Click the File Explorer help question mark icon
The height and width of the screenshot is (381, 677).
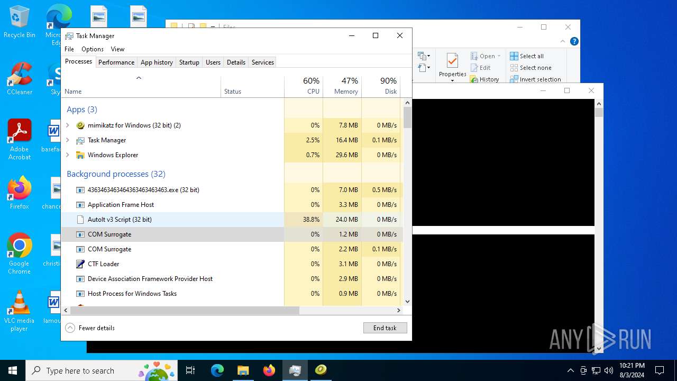pos(574,41)
